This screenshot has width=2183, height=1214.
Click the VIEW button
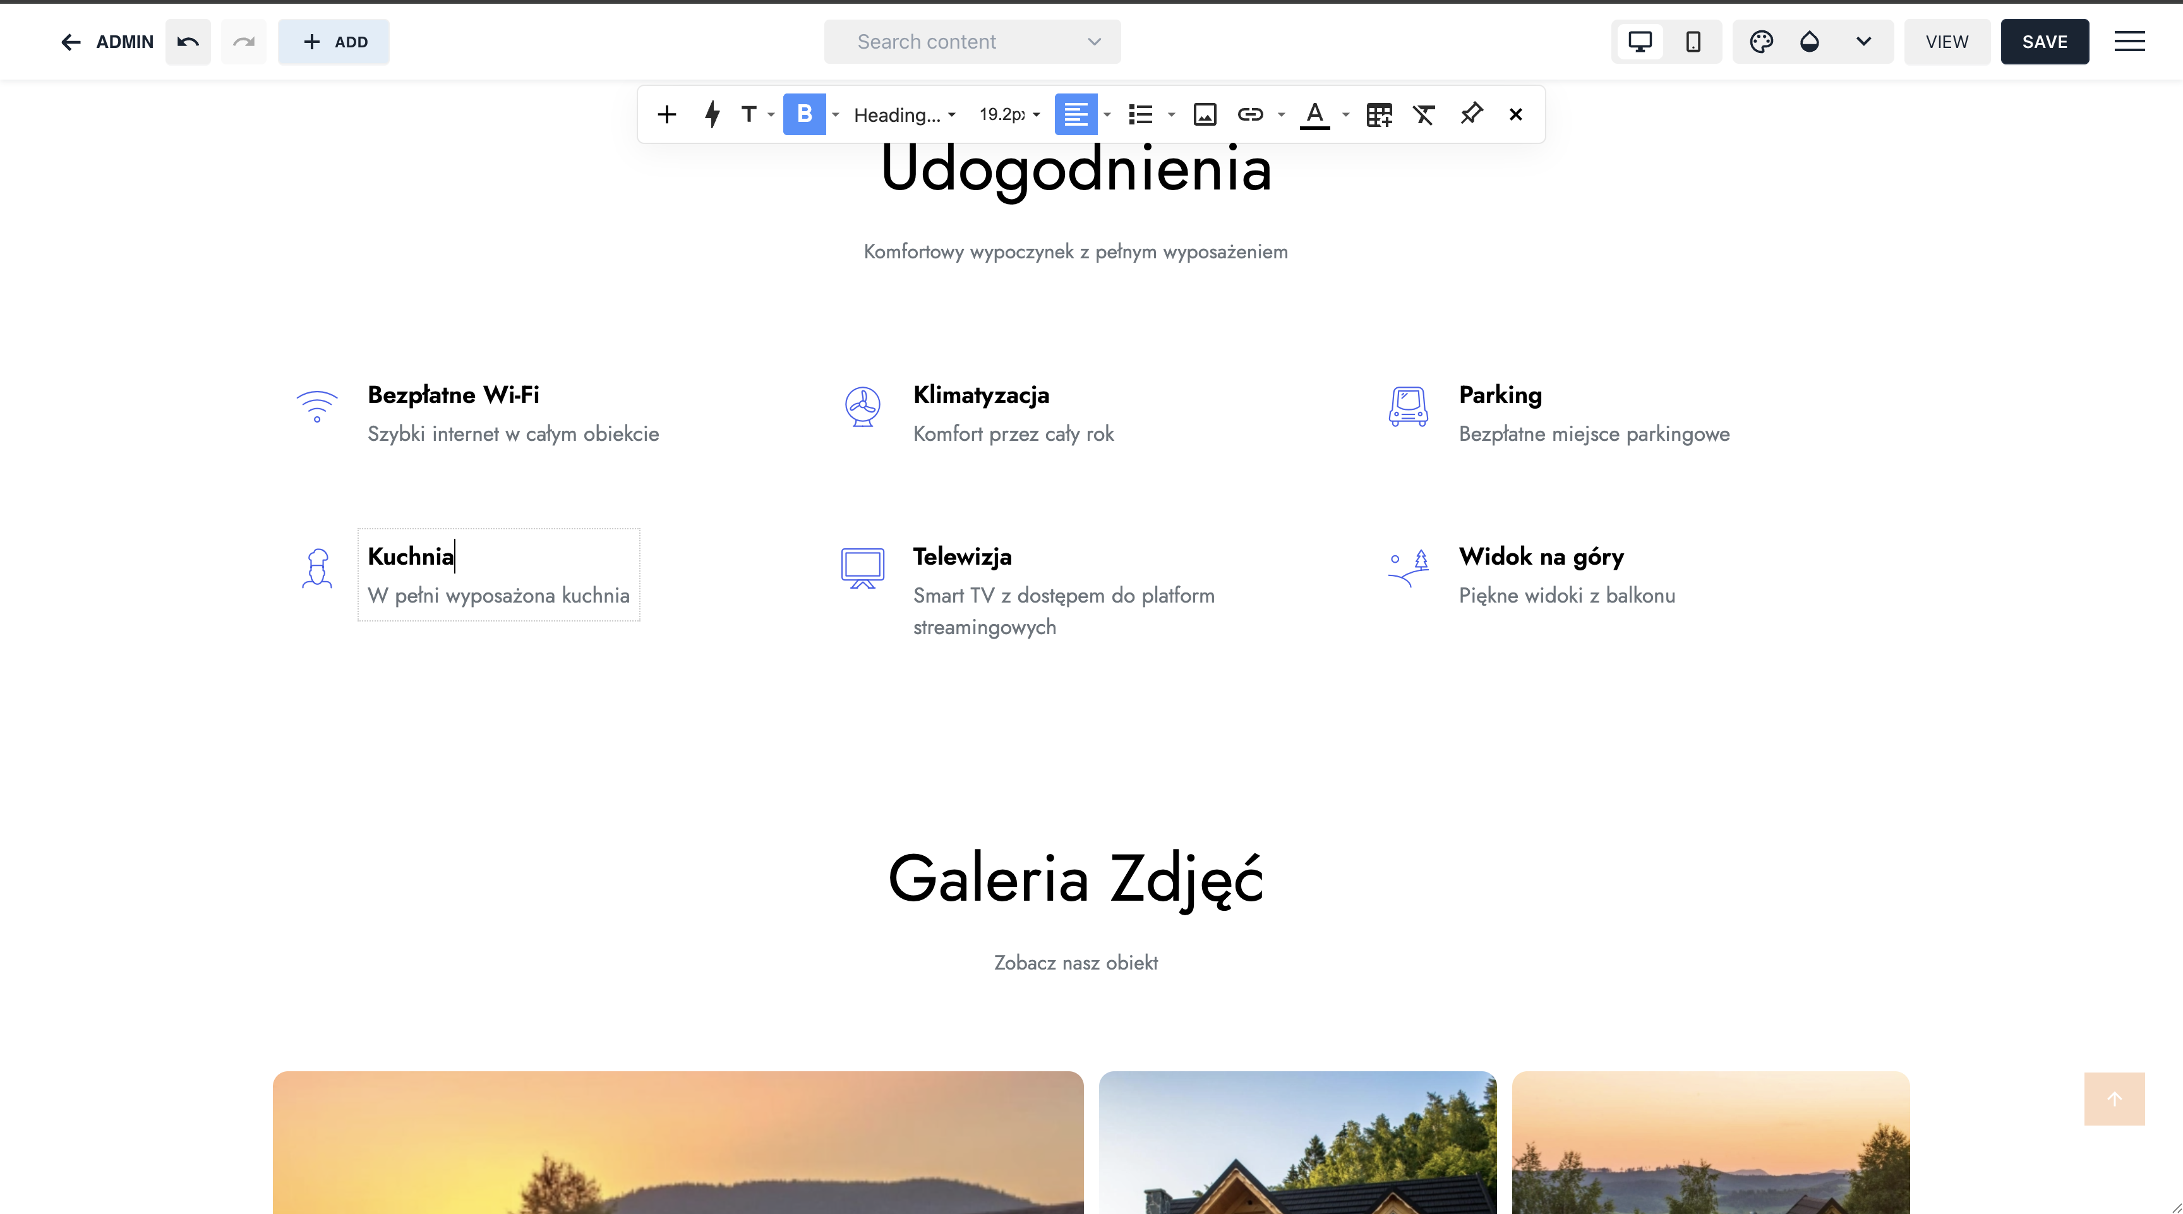click(x=1947, y=42)
